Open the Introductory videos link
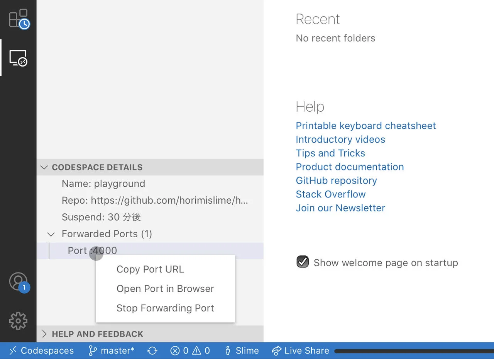The image size is (494, 359). click(340, 140)
